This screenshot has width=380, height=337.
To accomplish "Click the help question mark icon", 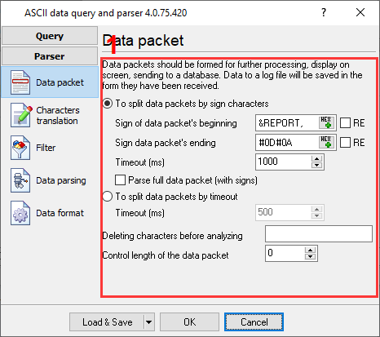I will coord(323,12).
